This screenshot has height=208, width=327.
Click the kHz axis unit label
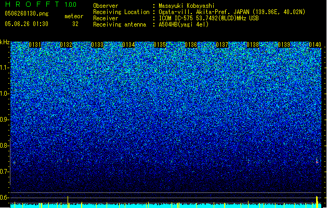point(5,42)
